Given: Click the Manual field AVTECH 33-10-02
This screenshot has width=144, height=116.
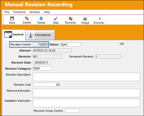Looking at the screenshot, I should [x=52, y=50].
